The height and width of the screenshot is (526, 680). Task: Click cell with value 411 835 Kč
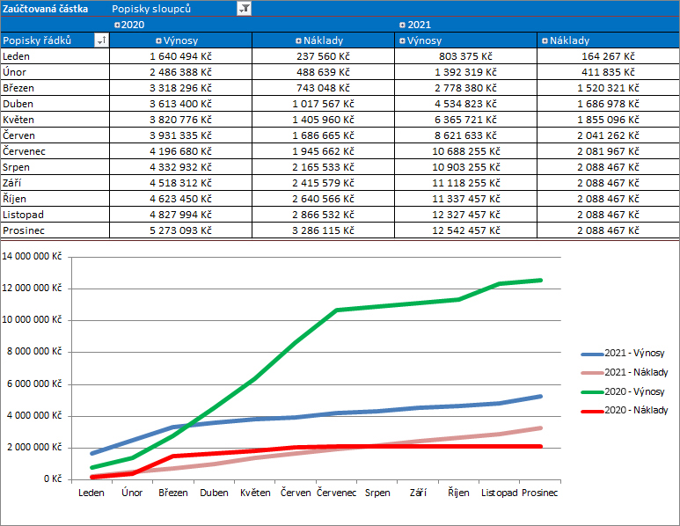click(609, 72)
